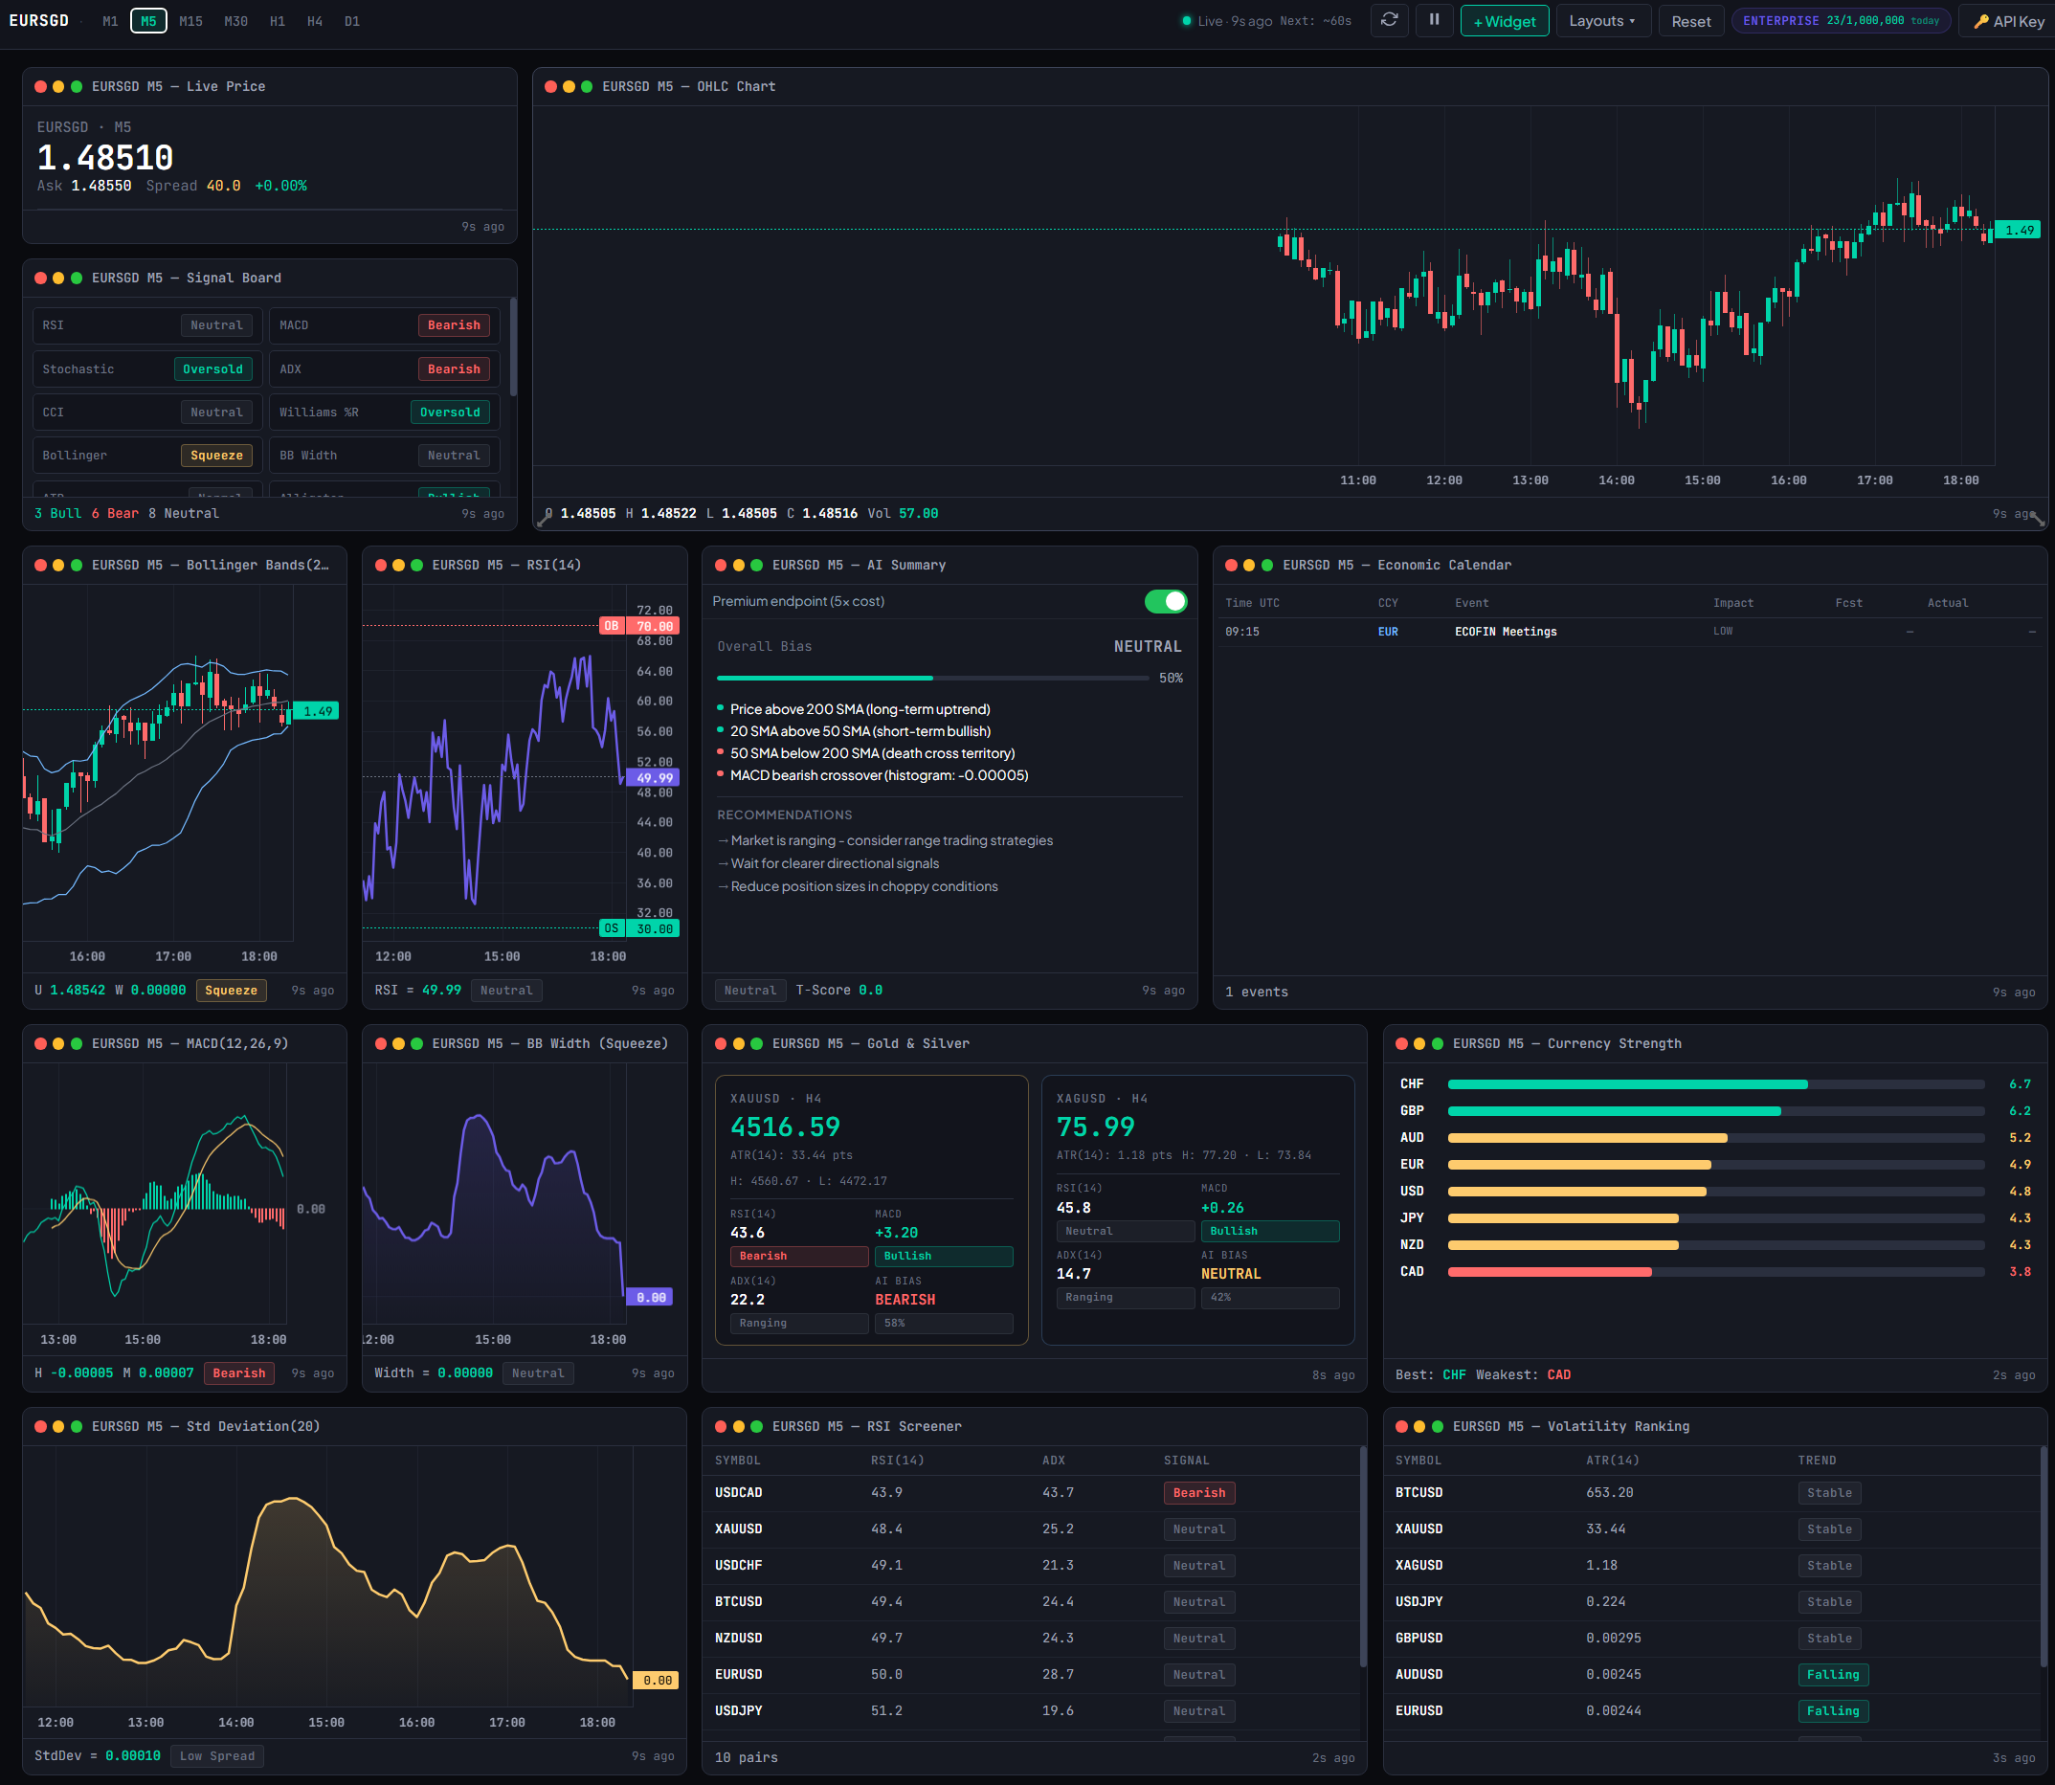Click the MACD Bearish badge on Signal Board

tap(455, 325)
